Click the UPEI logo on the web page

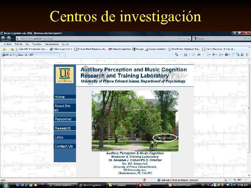coord(64,75)
